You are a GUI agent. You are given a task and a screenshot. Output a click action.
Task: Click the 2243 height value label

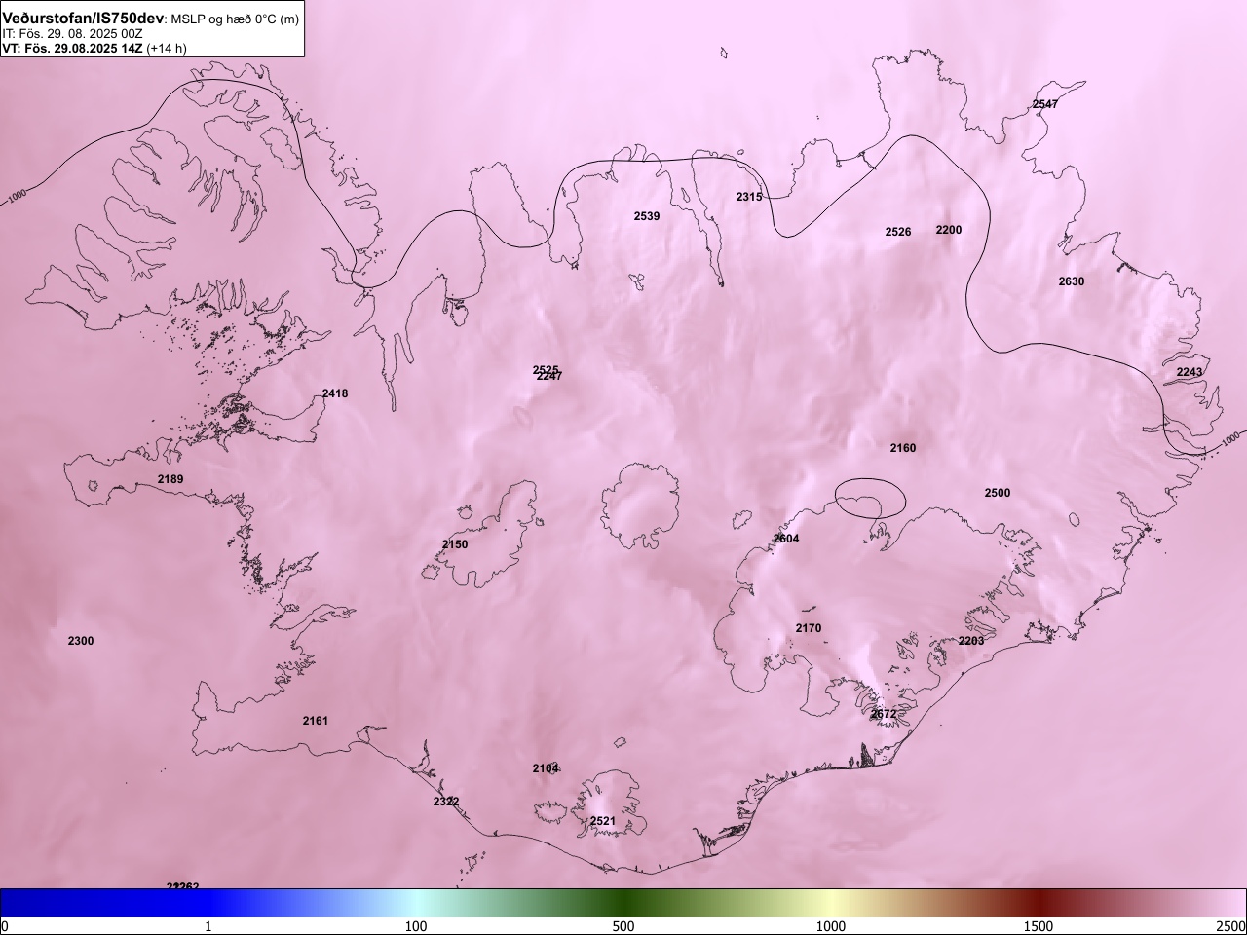(1190, 372)
